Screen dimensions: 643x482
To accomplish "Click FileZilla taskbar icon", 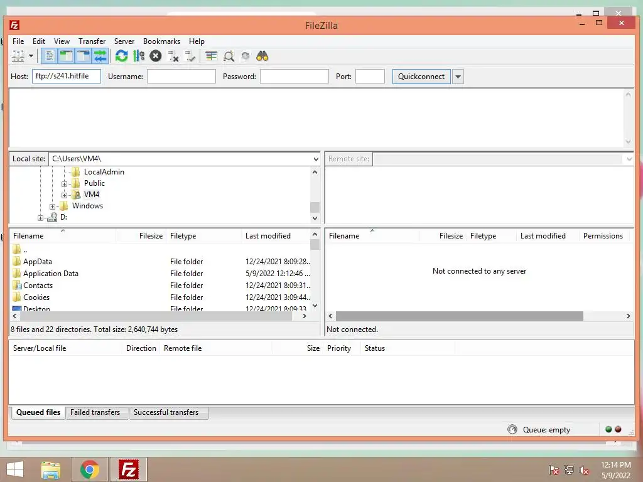I will point(128,469).
